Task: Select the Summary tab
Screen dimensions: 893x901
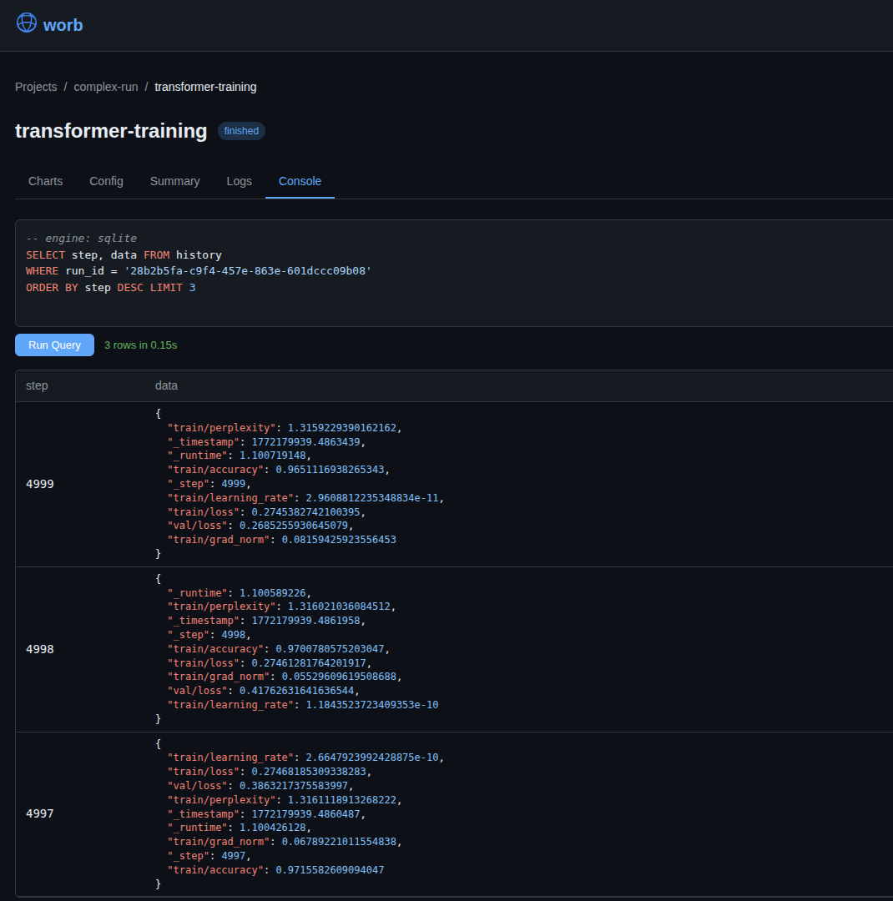Action: click(174, 181)
